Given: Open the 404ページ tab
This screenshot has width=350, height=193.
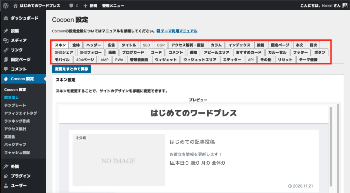Looking at the screenshot, I should [85, 60].
